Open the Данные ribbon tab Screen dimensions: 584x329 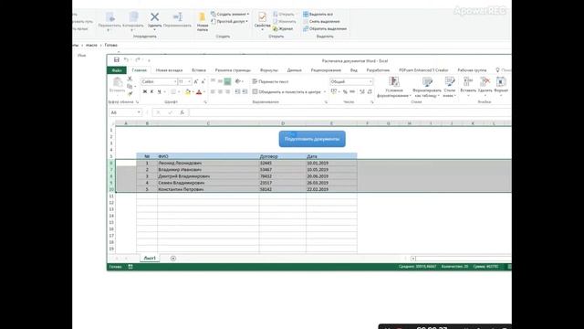point(294,70)
